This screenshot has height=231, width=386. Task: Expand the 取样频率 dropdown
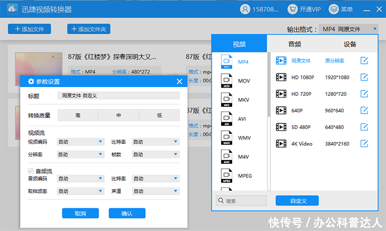80,191
